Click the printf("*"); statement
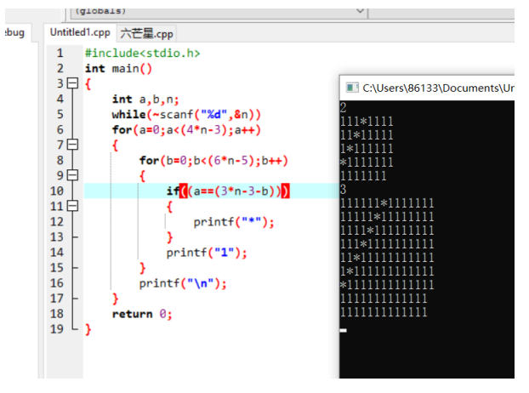The width and height of the screenshot is (529, 393). pyautogui.click(x=234, y=222)
